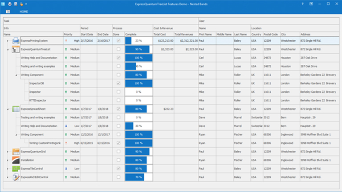342x192 pixels.
Task: Click the 30 % progress bar cell
Action: [x=138, y=126]
